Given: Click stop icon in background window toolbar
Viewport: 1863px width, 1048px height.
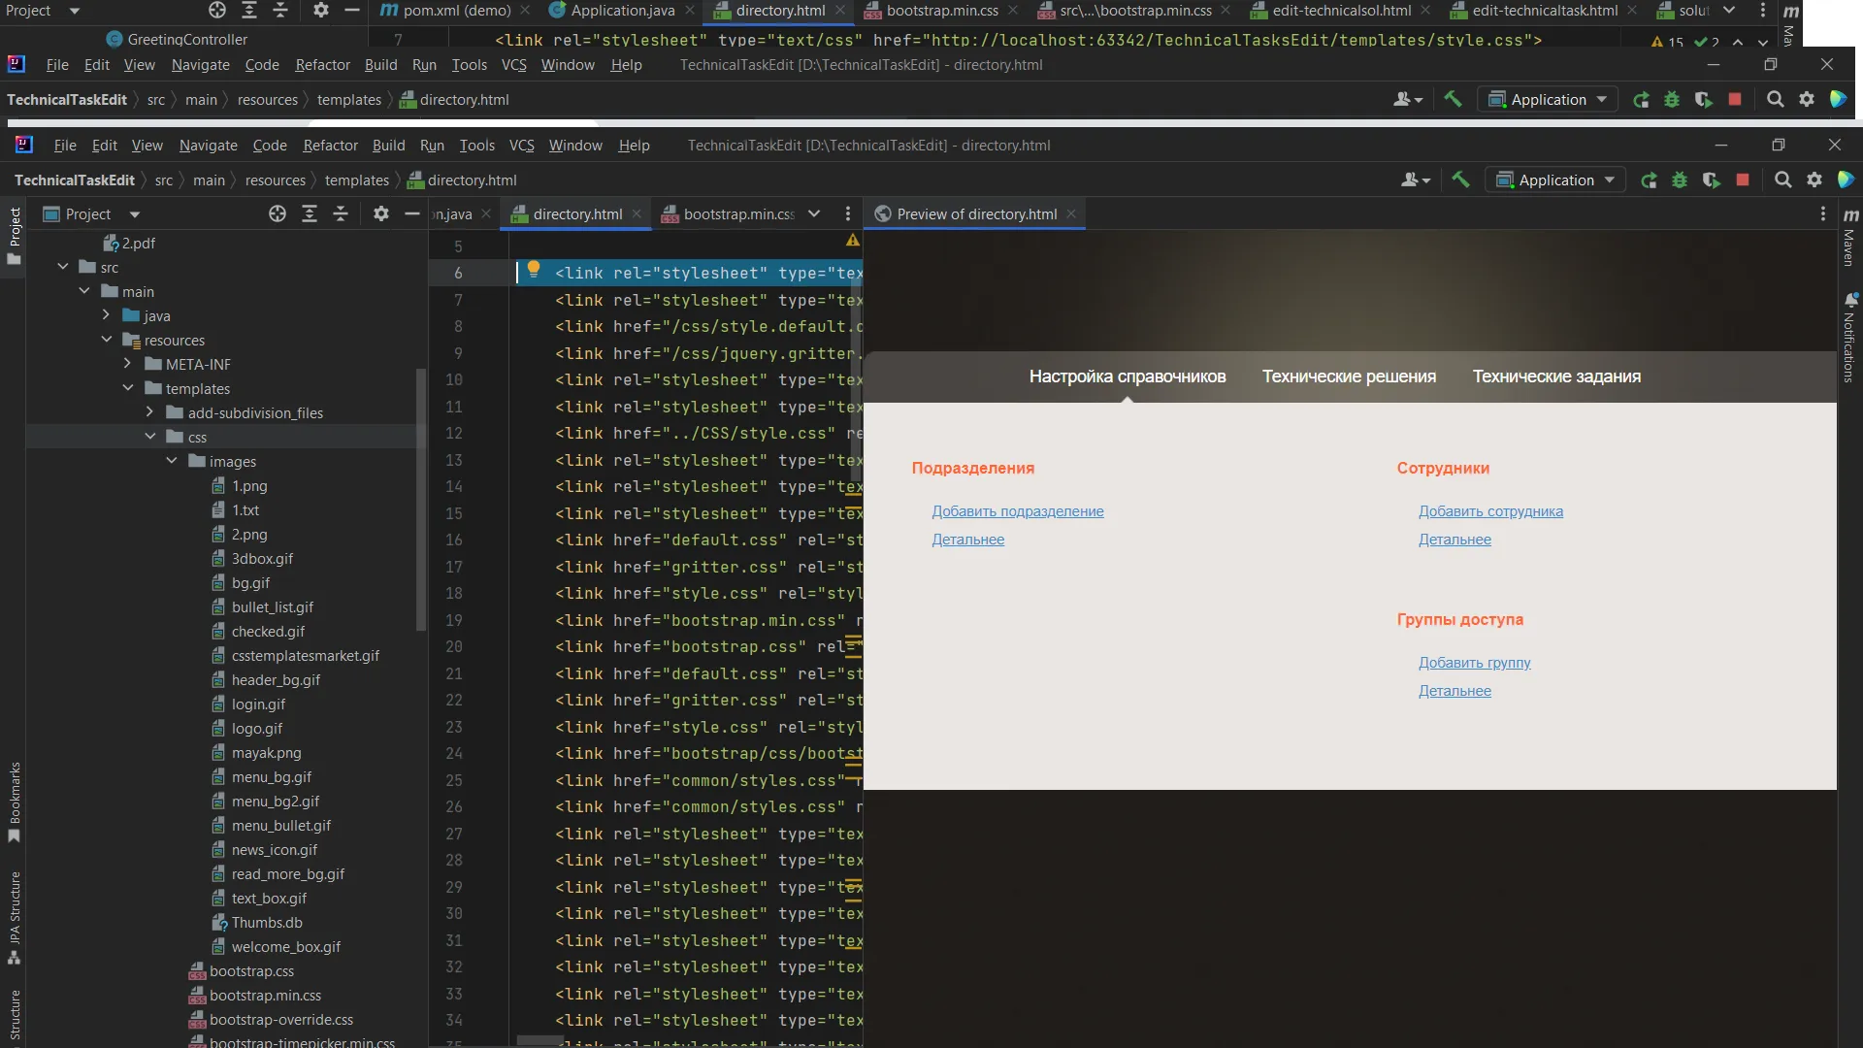Looking at the screenshot, I should (1735, 99).
